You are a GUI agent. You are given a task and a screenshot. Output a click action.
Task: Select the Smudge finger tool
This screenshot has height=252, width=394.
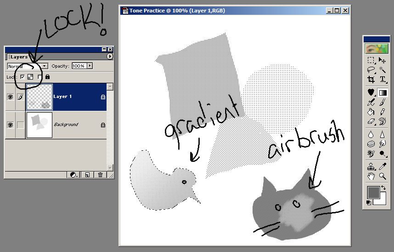382,144
